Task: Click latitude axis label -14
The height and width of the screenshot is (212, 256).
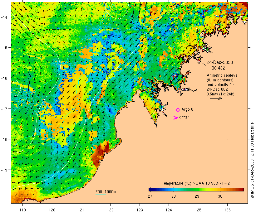Action: (4, 17)
